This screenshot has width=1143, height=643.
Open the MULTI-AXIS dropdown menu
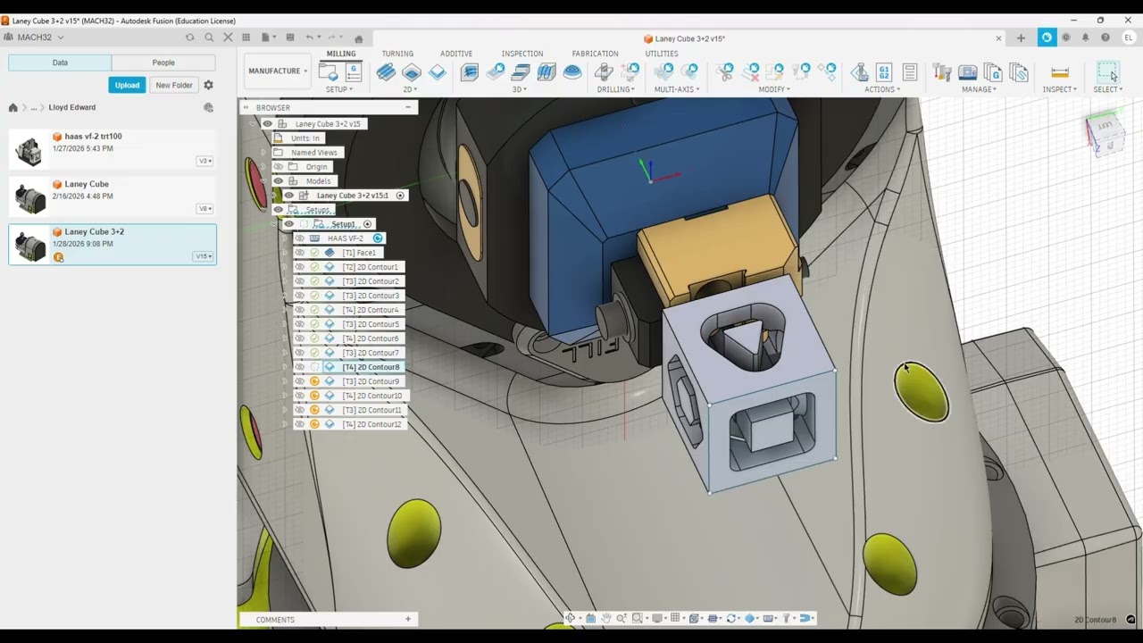[677, 89]
